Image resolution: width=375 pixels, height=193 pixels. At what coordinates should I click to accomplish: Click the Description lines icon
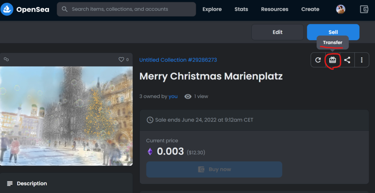[x=10, y=184]
